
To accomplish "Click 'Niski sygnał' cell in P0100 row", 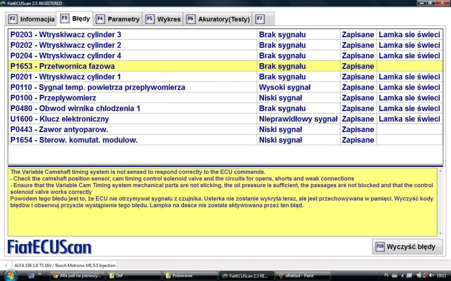I will (x=299, y=98).
